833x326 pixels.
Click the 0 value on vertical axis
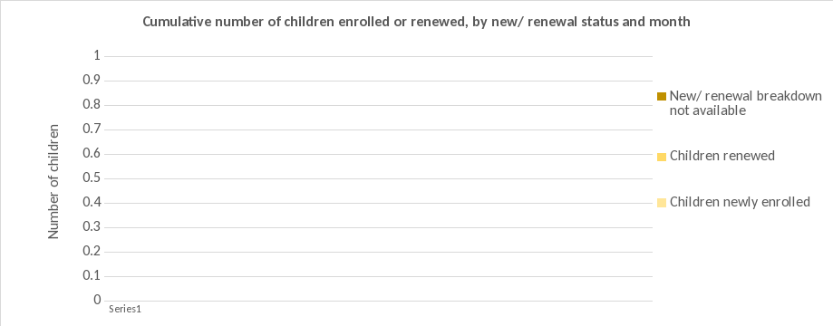pyautogui.click(x=97, y=301)
